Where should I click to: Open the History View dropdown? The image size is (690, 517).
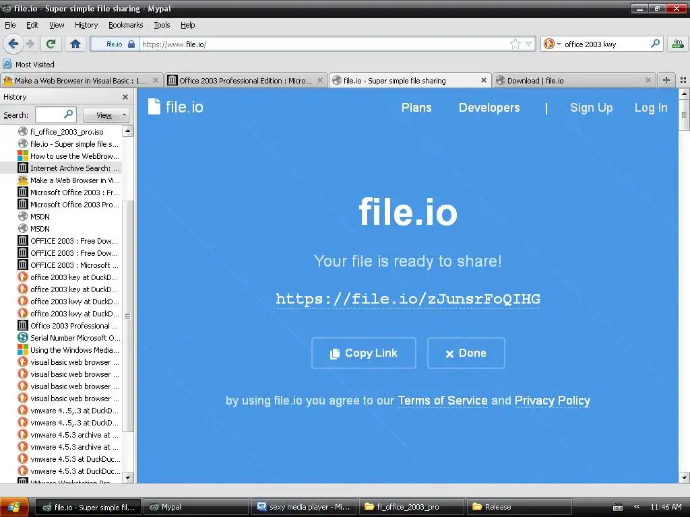point(106,115)
